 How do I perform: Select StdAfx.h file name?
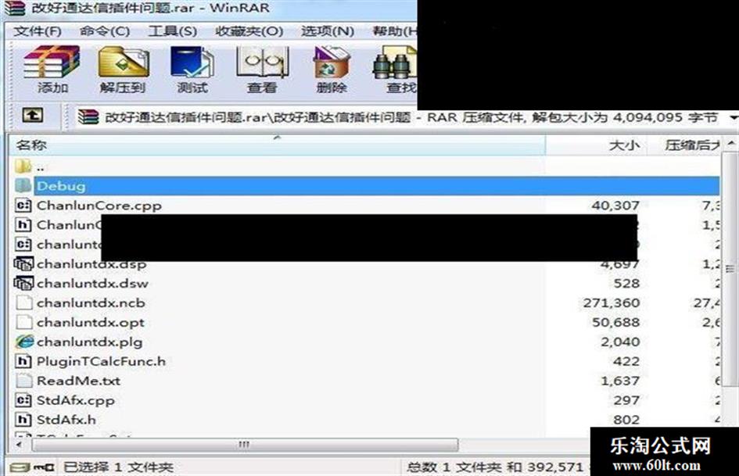66,420
